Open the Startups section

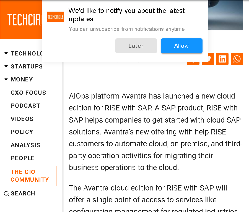pyautogui.click(x=27, y=67)
